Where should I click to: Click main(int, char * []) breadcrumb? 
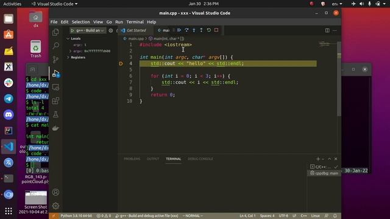(x=168, y=39)
